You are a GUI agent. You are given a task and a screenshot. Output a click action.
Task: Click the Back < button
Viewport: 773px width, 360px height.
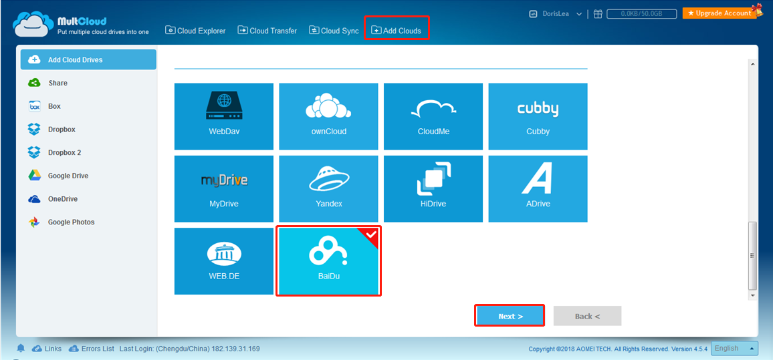(587, 316)
